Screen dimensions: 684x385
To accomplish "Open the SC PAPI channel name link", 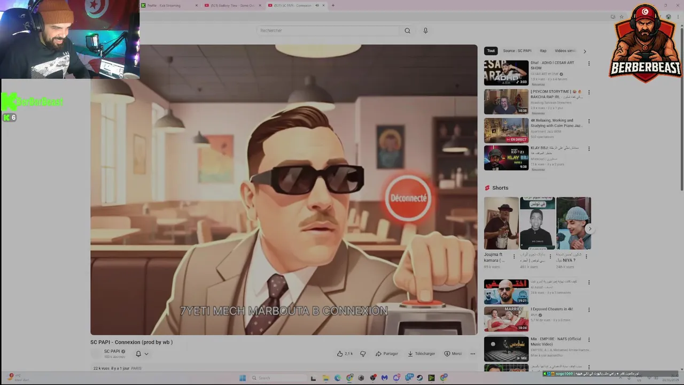I will [x=112, y=351].
